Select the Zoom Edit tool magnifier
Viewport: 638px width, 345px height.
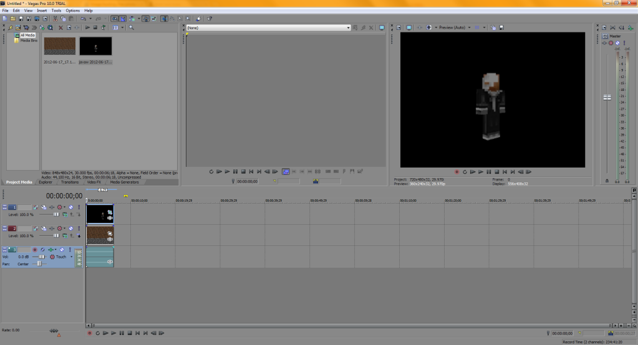coord(188,19)
